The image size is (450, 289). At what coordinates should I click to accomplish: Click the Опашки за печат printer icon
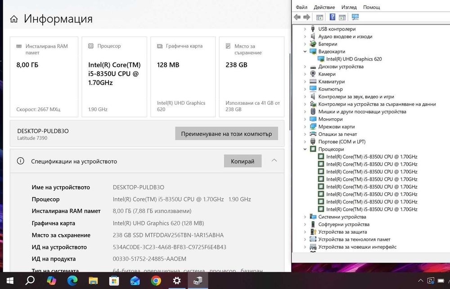(x=313, y=134)
